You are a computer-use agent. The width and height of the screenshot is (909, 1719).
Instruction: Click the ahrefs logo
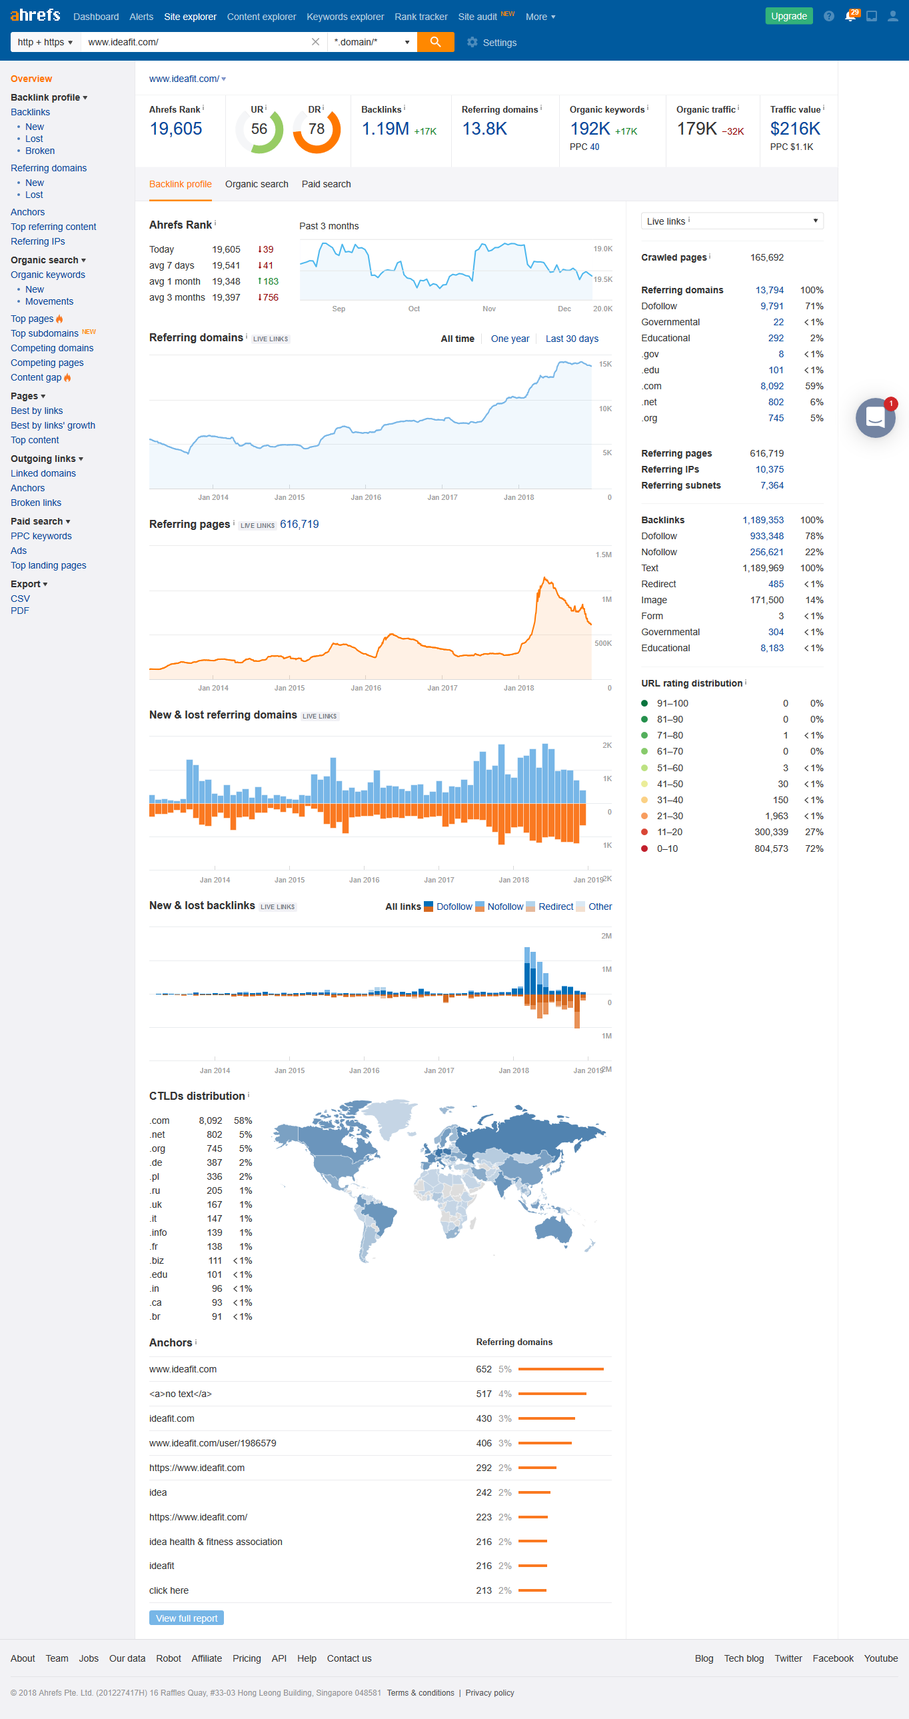pyautogui.click(x=35, y=15)
